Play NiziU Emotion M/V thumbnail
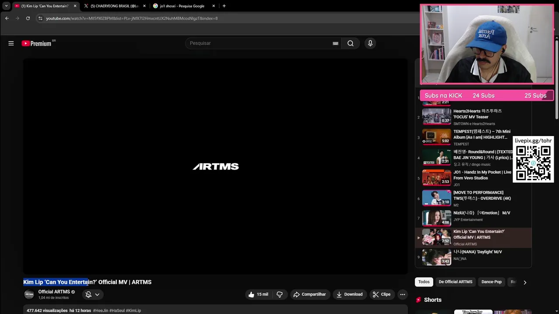559x314 pixels. pos(437,218)
